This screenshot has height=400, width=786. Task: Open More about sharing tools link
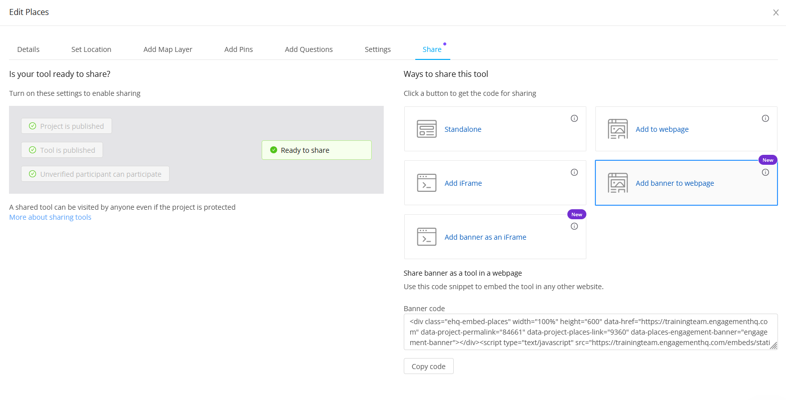50,217
